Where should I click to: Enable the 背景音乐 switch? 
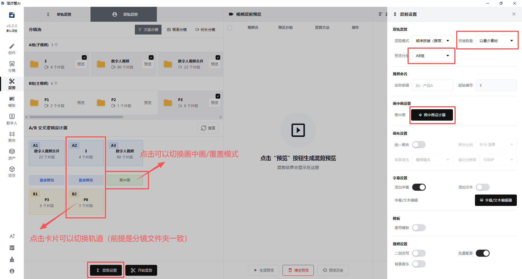(419, 264)
